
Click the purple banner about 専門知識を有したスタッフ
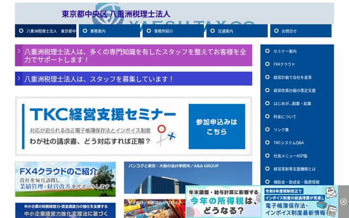134,56
